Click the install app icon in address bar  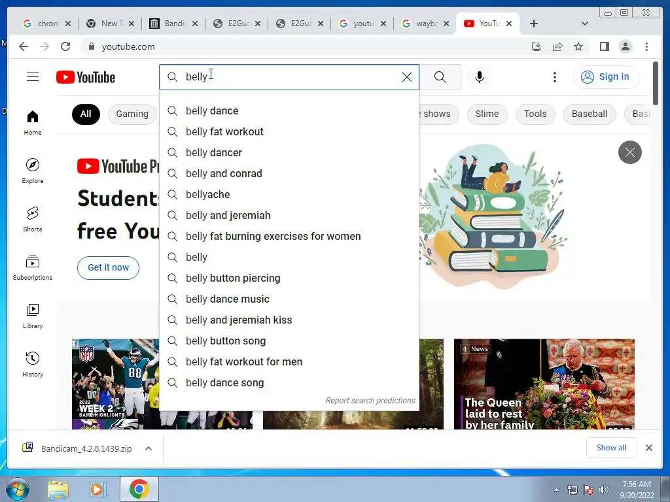point(537,46)
